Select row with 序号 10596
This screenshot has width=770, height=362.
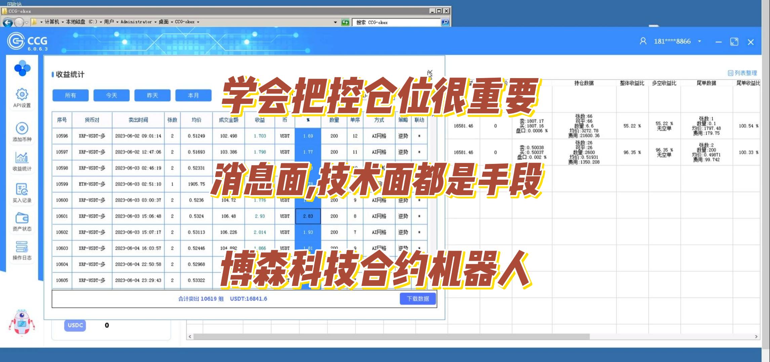point(240,136)
